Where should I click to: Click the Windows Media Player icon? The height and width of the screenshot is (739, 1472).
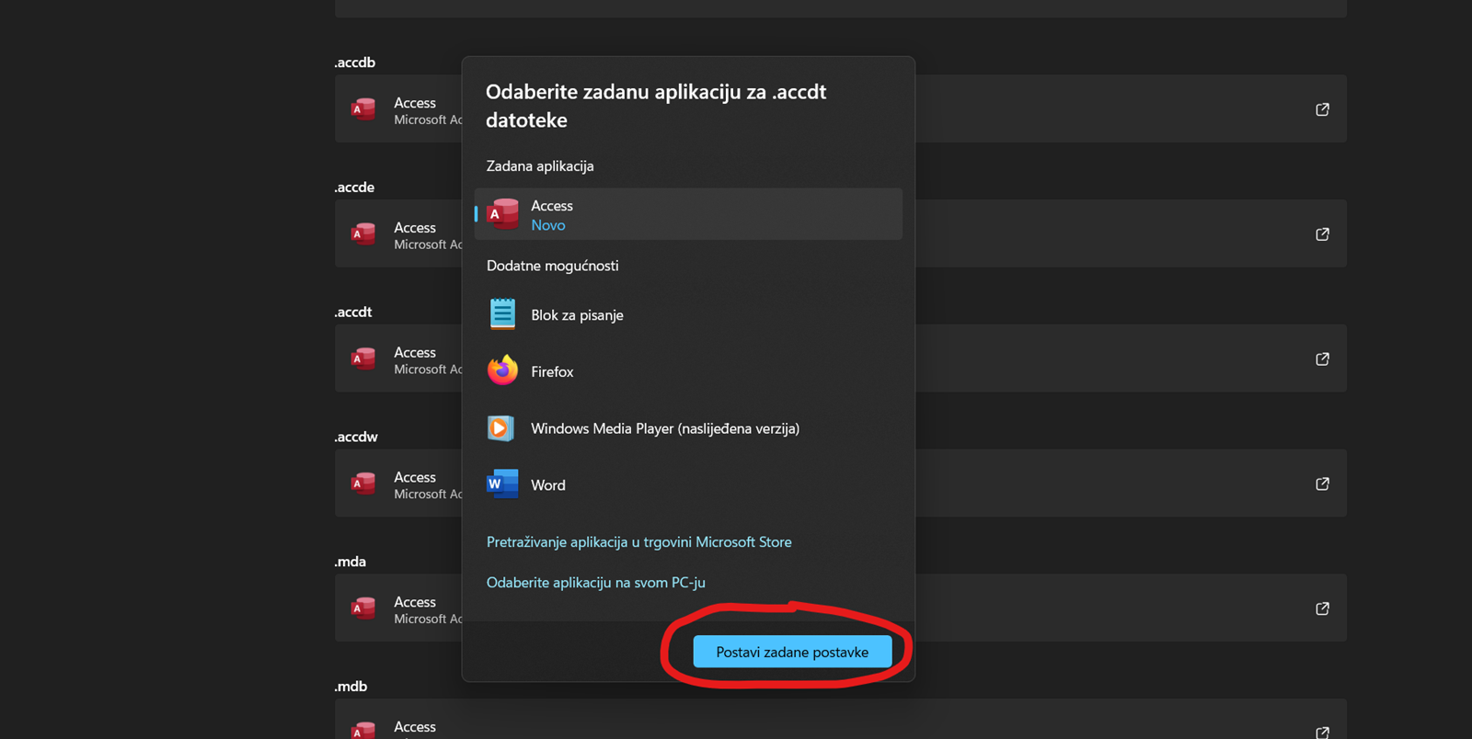pyautogui.click(x=500, y=427)
